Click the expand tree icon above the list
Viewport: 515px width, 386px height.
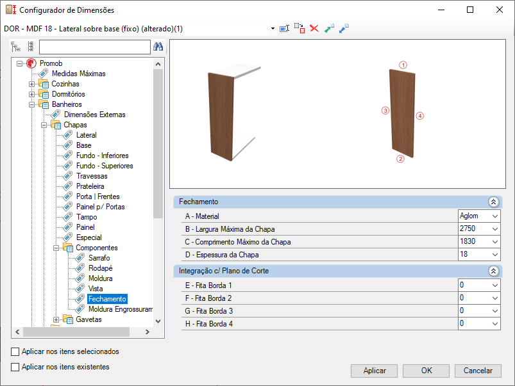pos(16,47)
